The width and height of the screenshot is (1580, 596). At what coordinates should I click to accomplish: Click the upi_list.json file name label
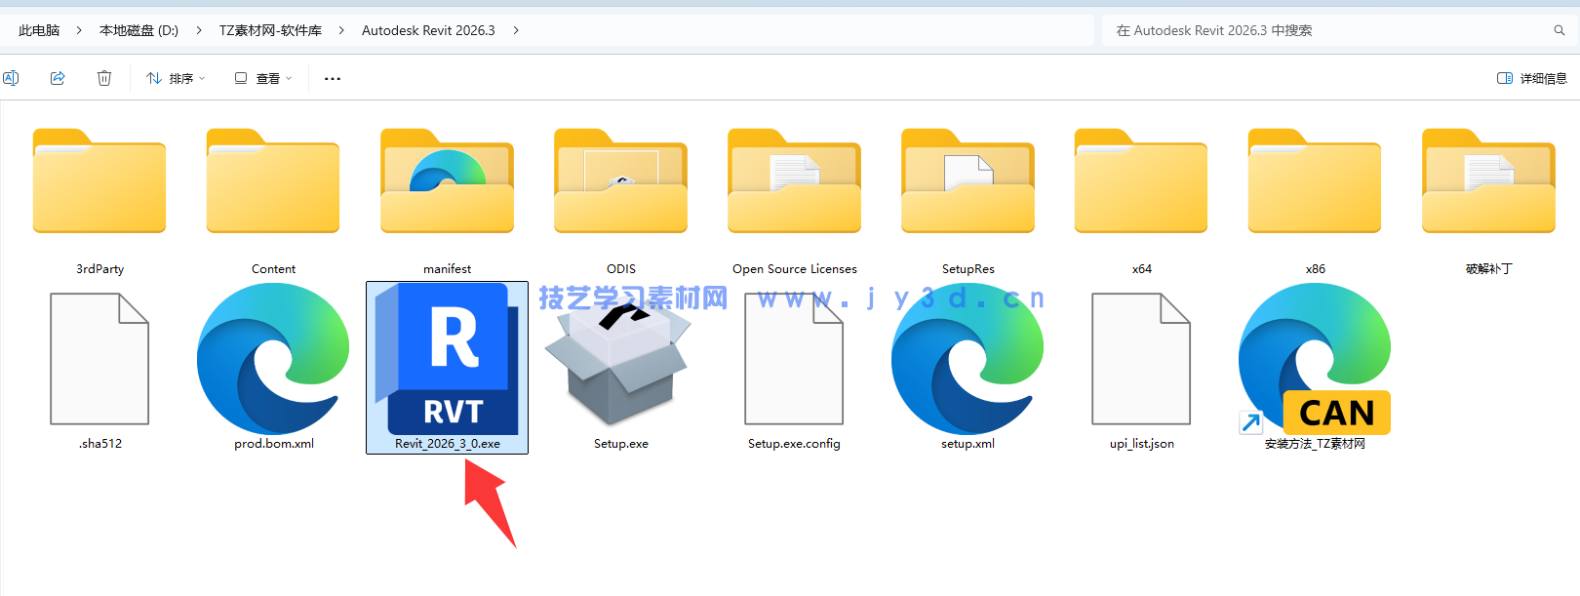point(1142,444)
